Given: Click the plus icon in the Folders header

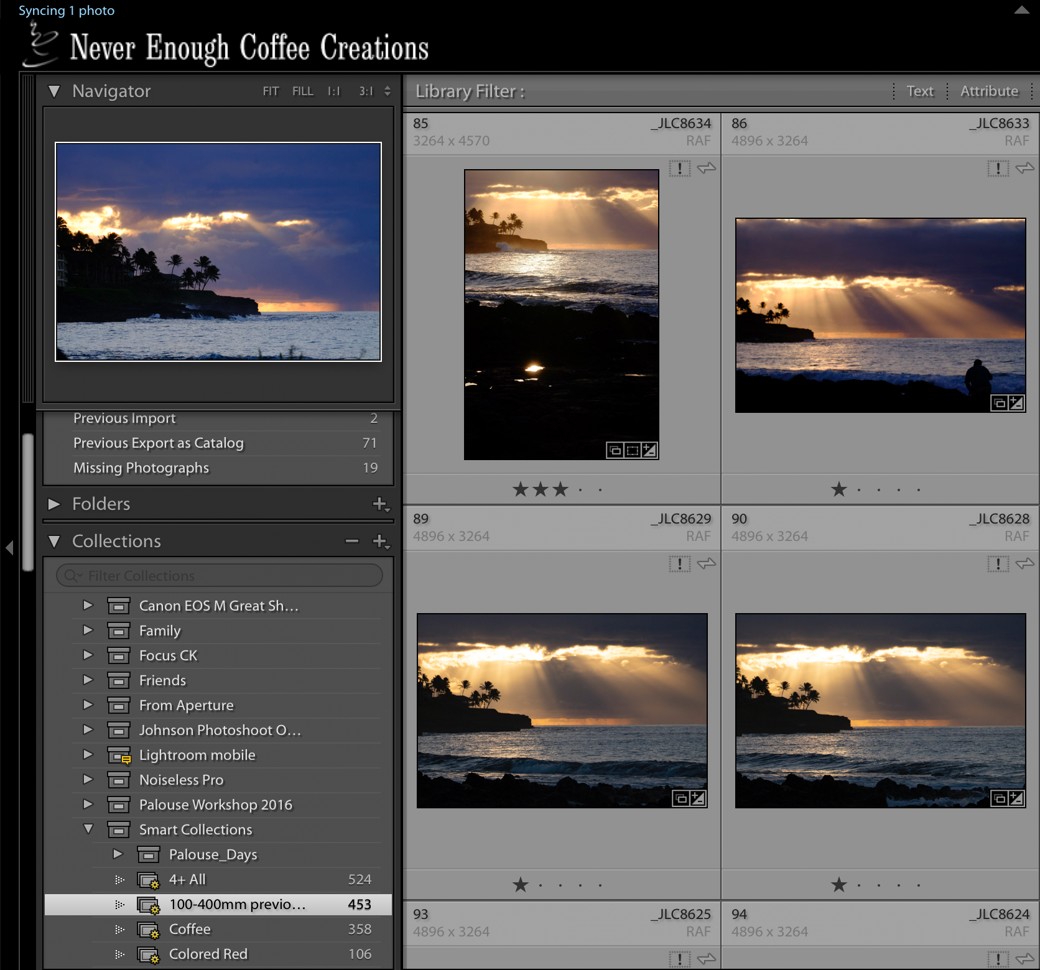Looking at the screenshot, I should (x=380, y=504).
